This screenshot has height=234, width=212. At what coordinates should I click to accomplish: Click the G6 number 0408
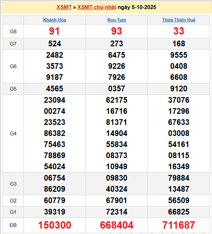coord(179,66)
